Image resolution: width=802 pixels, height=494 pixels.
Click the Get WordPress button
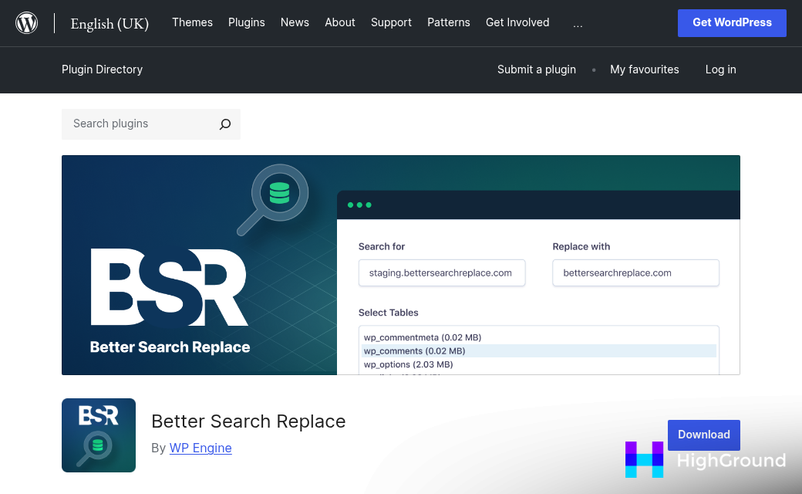tap(731, 22)
